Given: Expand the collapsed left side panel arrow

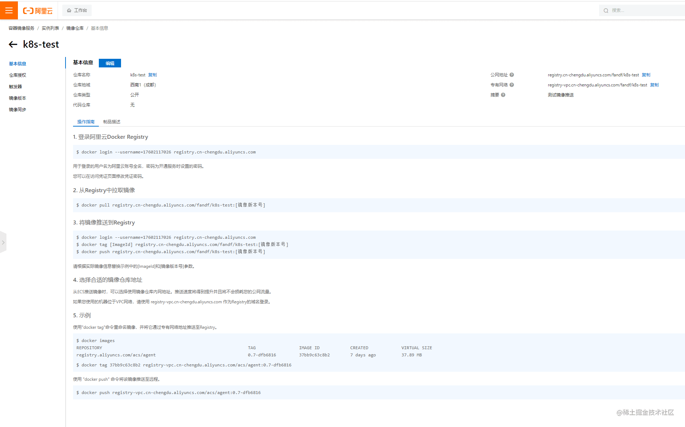Looking at the screenshot, I should pos(3,243).
